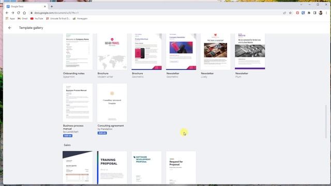Close the Google Docs tab
The width and height of the screenshot is (331, 186).
point(45,7)
